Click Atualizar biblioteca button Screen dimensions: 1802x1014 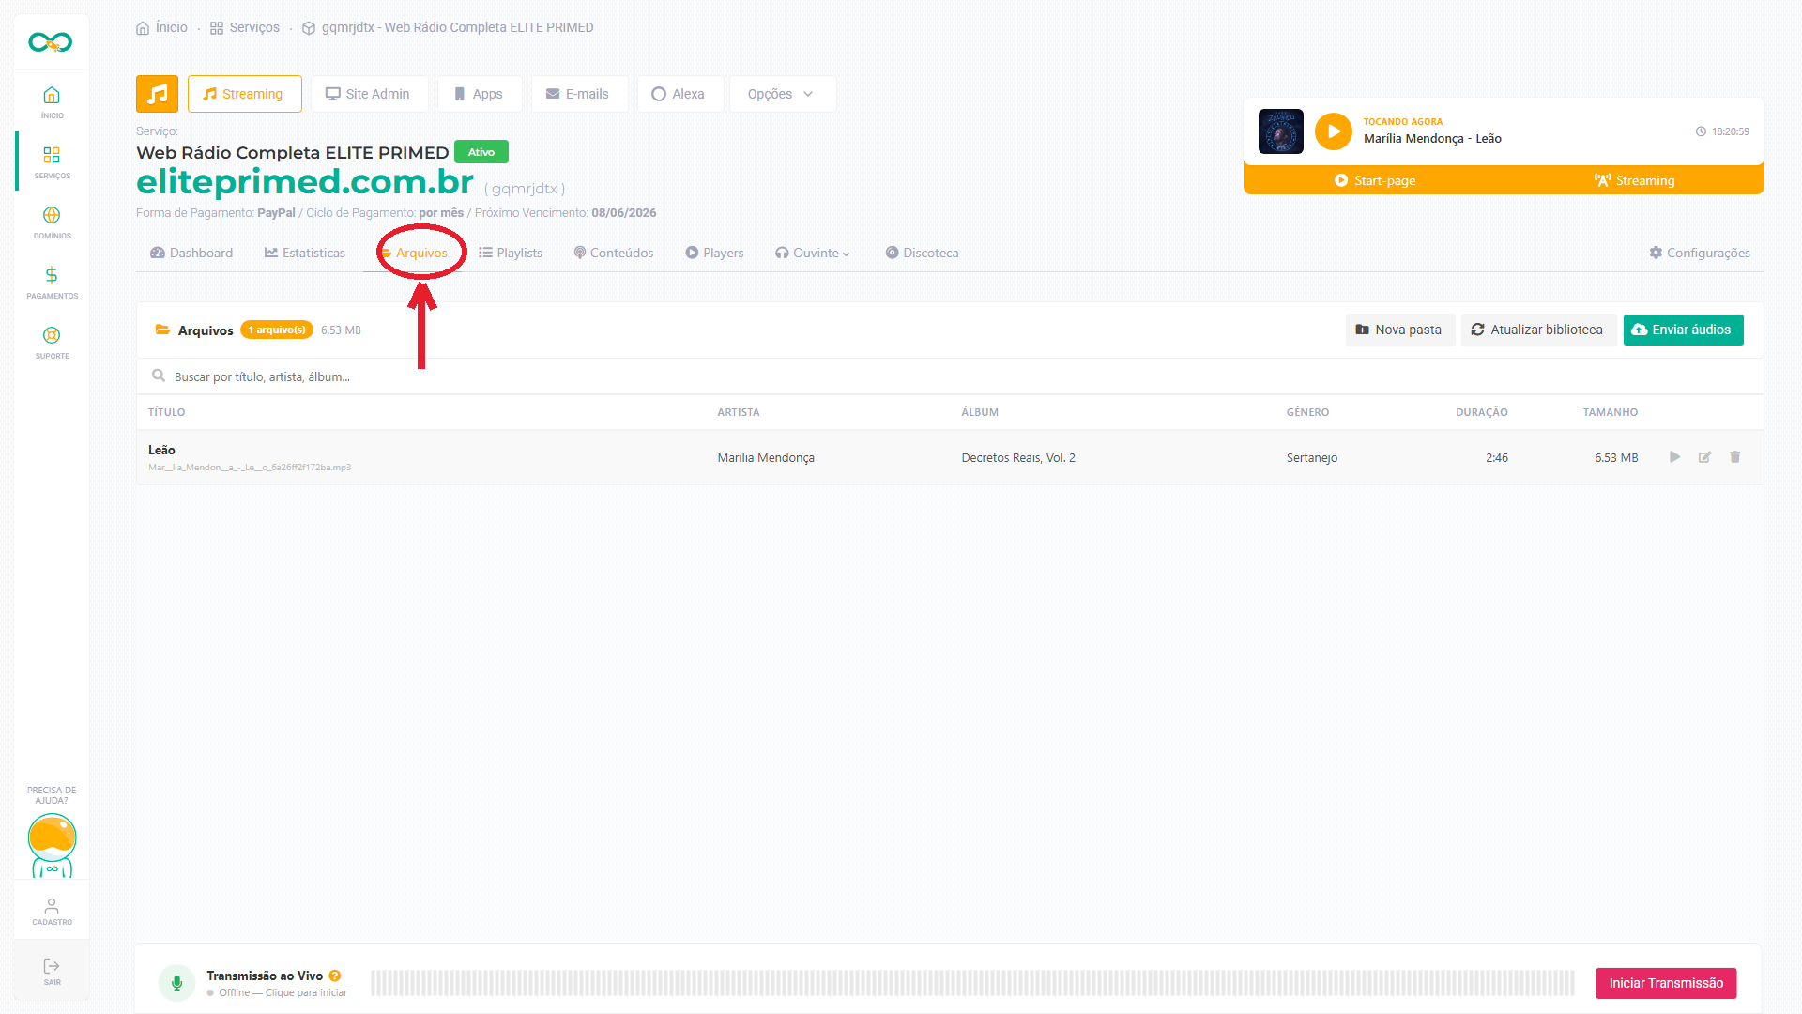point(1537,330)
